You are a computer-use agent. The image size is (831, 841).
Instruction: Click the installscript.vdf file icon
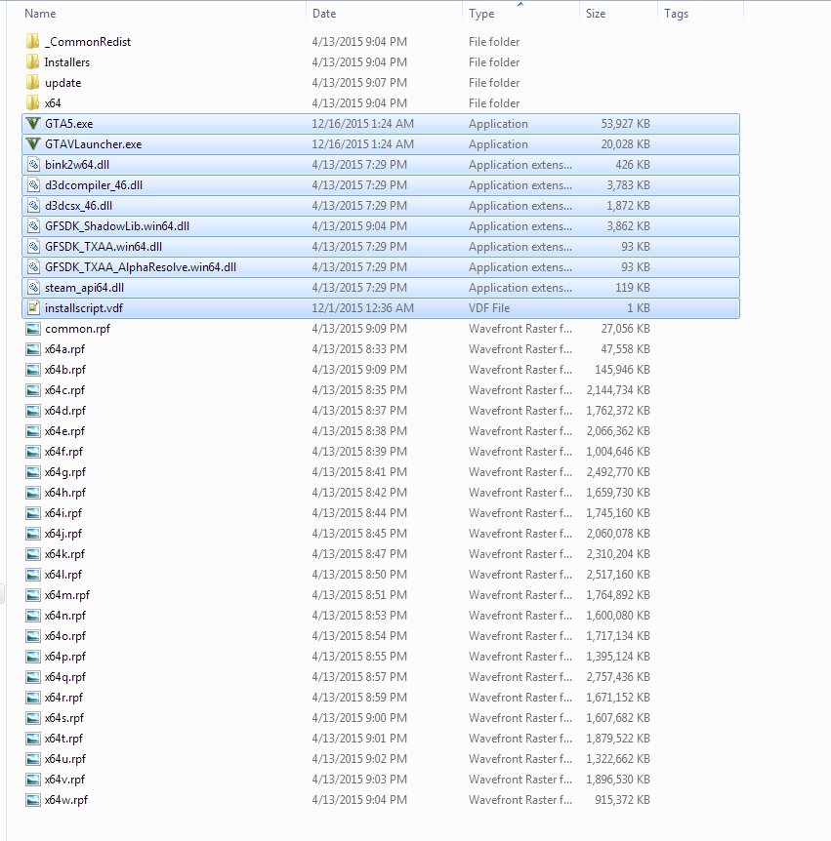33,308
